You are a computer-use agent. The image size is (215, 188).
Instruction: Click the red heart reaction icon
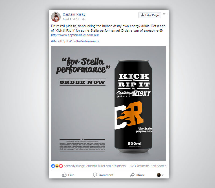pos(61,166)
